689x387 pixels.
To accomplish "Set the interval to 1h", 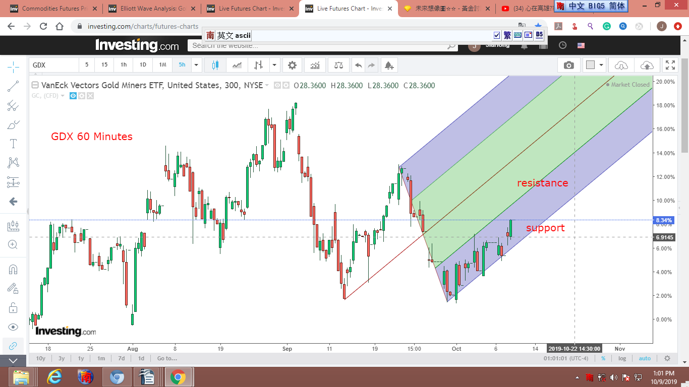I will pyautogui.click(x=124, y=65).
